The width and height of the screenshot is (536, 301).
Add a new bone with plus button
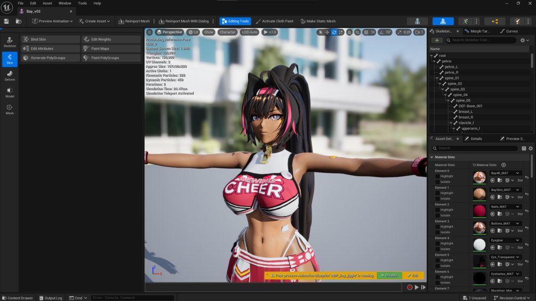coord(437,41)
